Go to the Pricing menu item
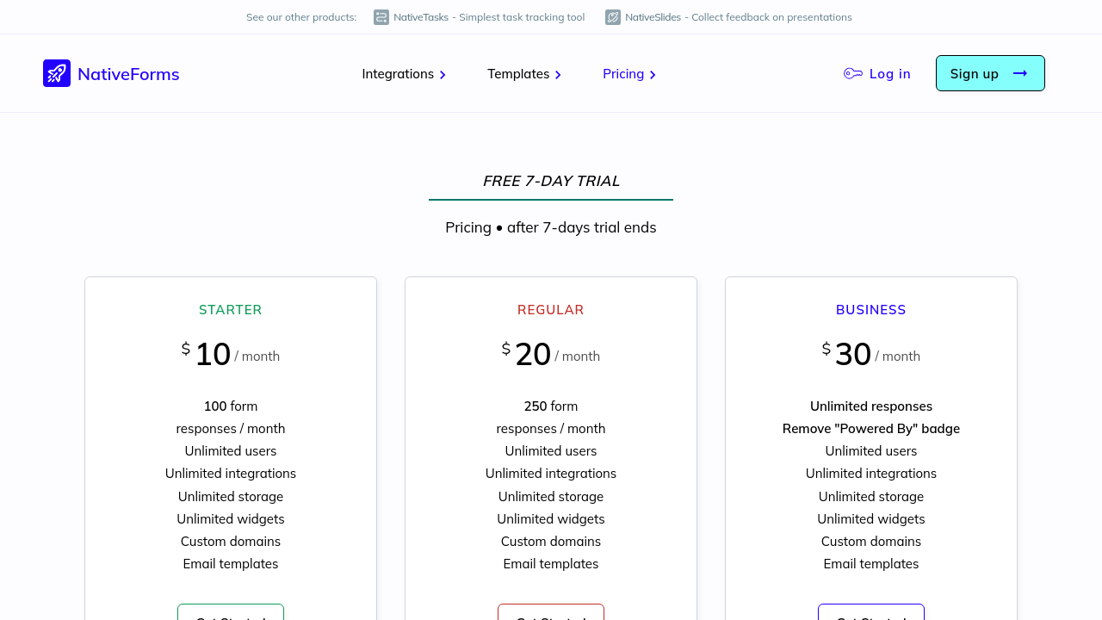 [x=623, y=74]
